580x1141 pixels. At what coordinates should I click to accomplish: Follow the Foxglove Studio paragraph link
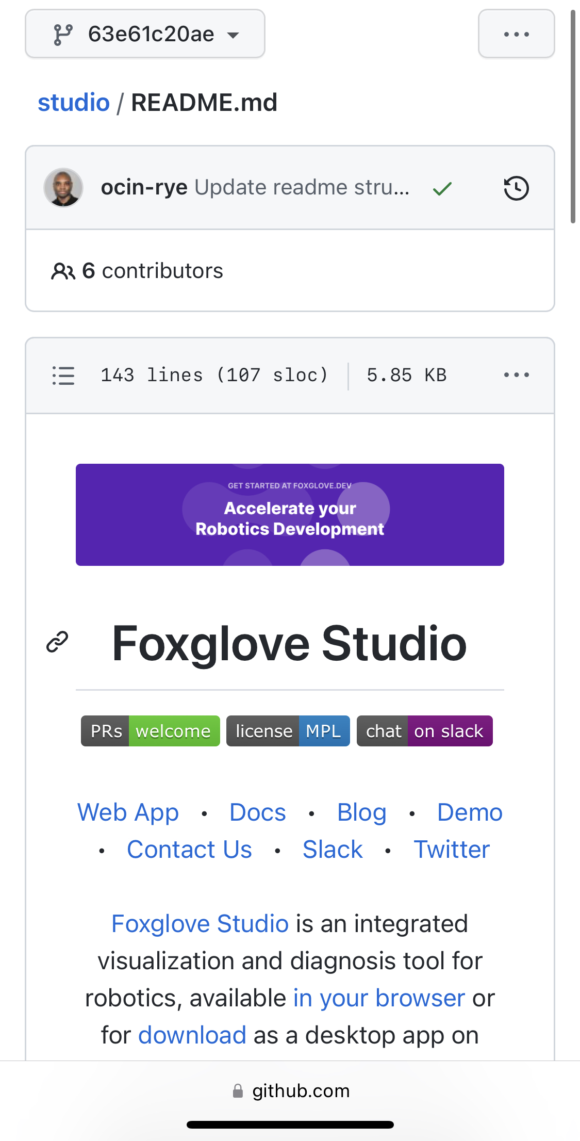[200, 924]
